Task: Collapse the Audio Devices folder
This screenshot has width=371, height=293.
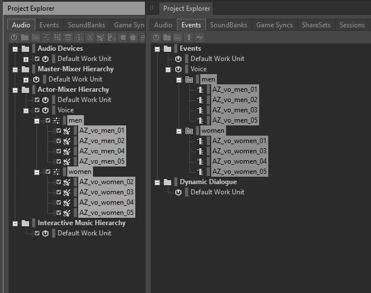Action: coord(15,49)
